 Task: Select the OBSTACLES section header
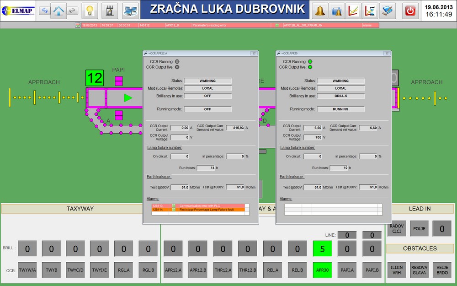pyautogui.click(x=420, y=248)
